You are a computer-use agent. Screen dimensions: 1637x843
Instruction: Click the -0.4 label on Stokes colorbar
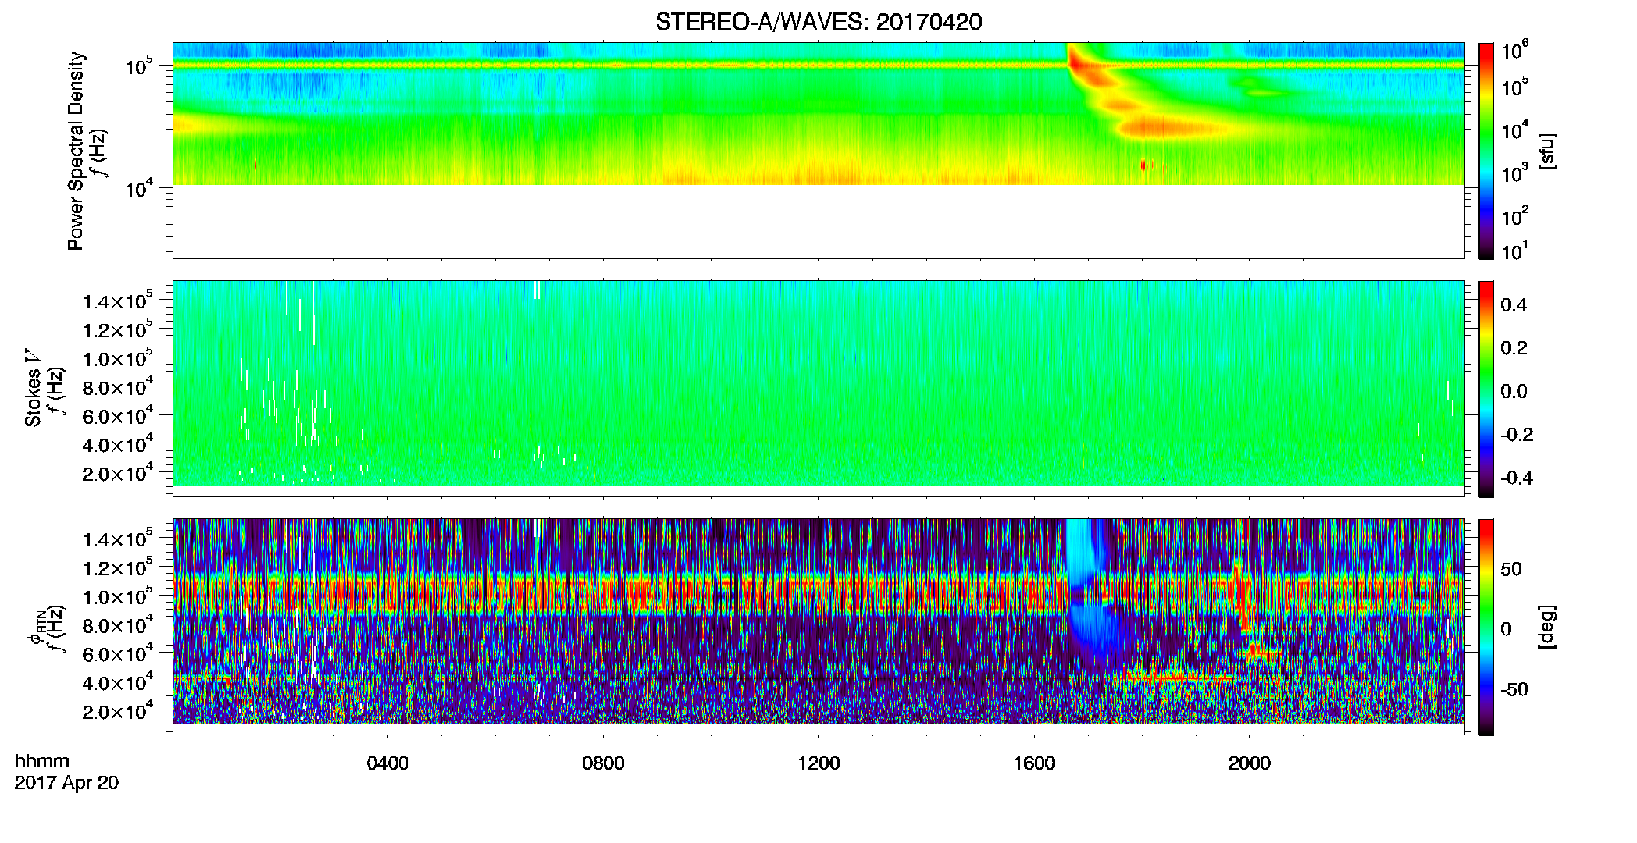pos(1517,478)
